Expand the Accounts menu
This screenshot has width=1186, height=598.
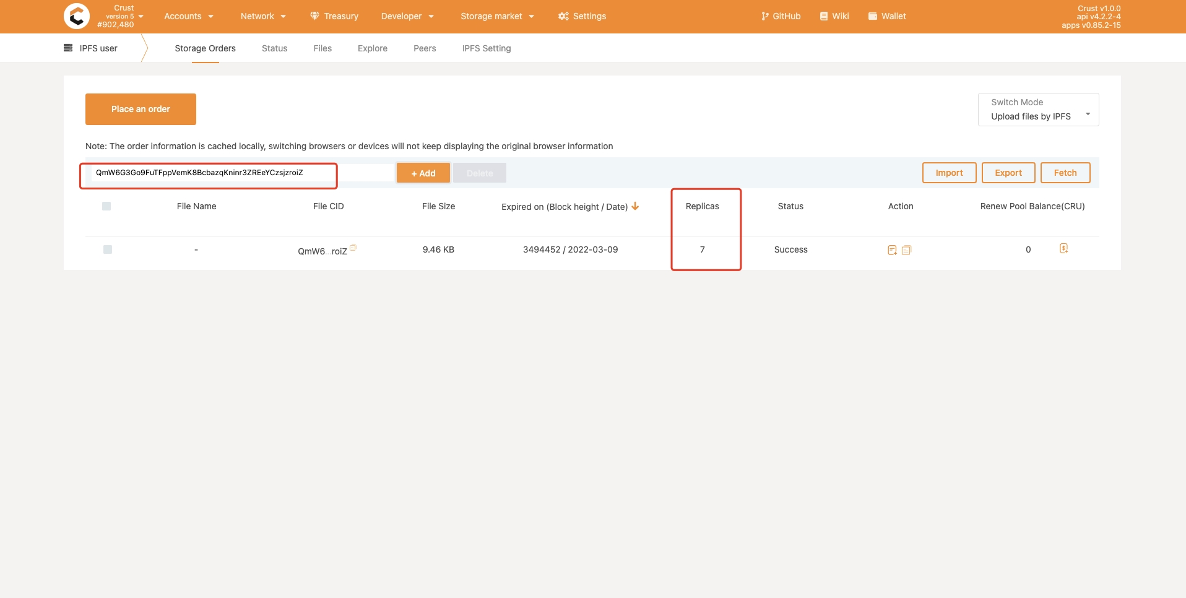click(x=188, y=16)
